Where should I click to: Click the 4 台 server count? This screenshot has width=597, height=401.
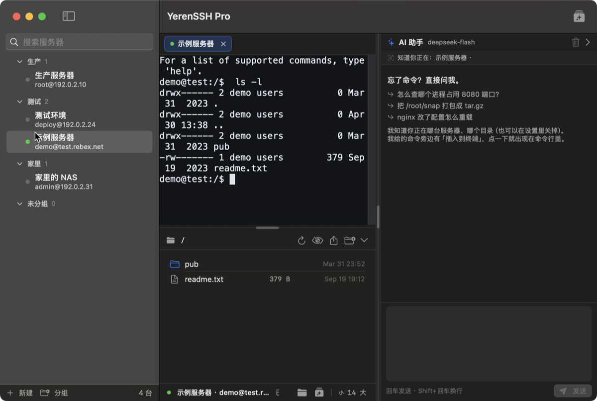(145, 393)
